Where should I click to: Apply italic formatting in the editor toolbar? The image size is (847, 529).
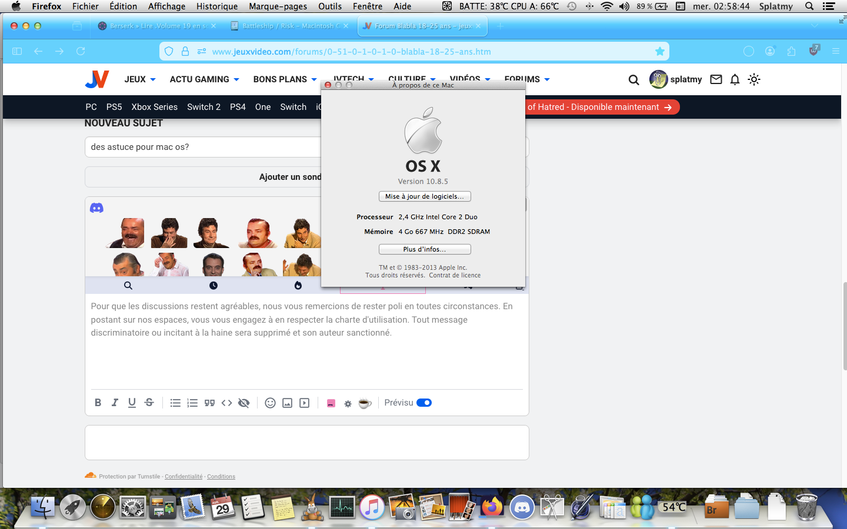pyautogui.click(x=115, y=403)
